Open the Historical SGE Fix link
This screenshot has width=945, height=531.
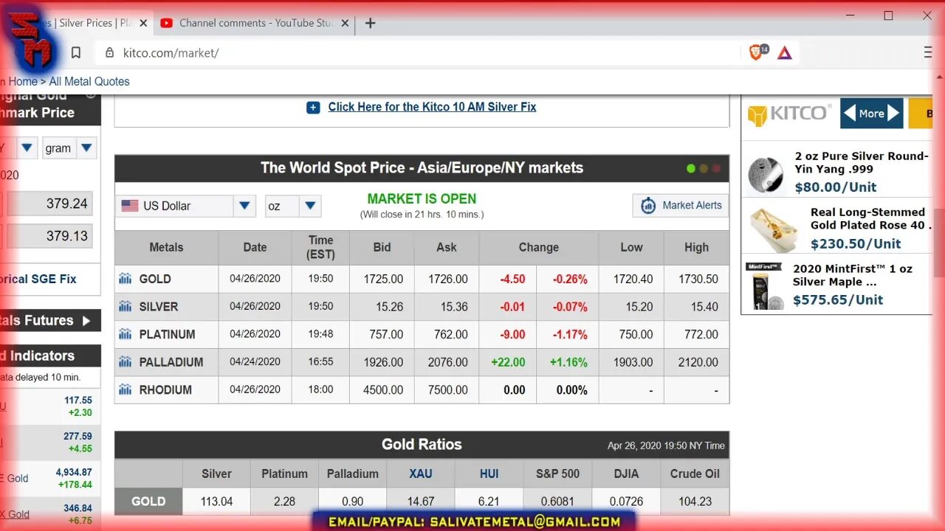coord(37,279)
